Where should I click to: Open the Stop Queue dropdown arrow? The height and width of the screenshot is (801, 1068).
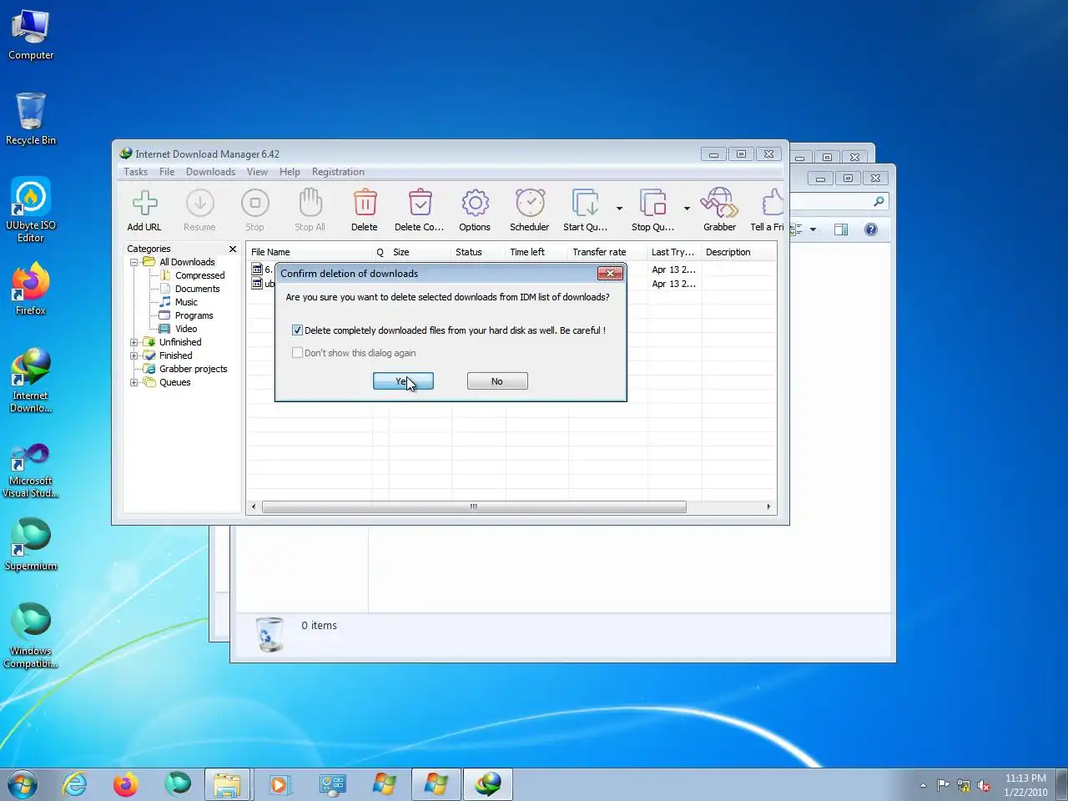(687, 209)
